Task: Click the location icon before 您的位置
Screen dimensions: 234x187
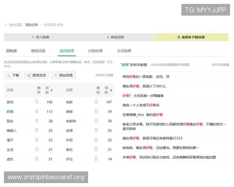Action: pyautogui.click(x=6, y=25)
